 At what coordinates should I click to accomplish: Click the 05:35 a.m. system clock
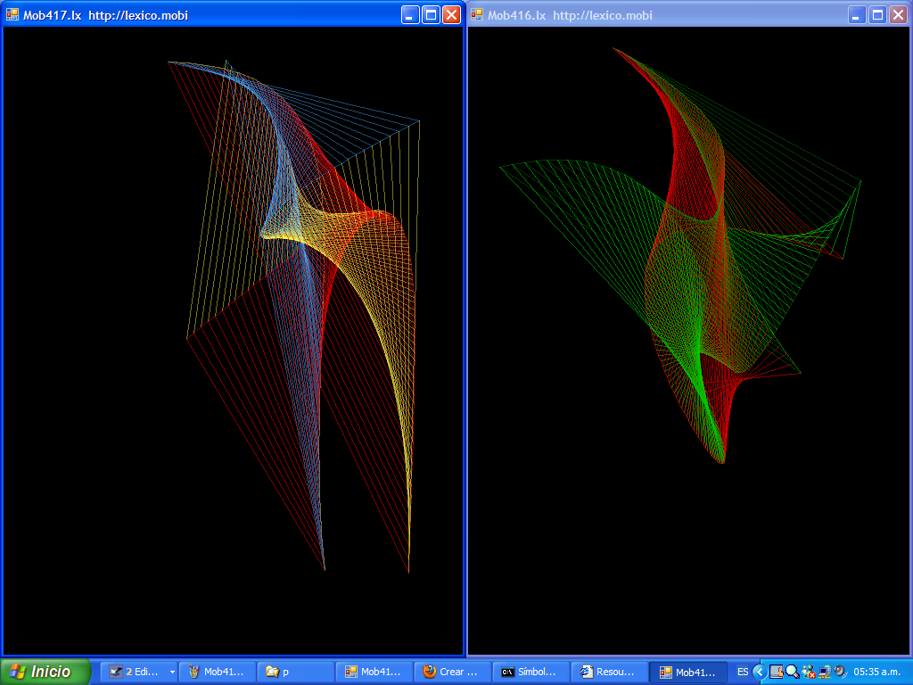click(x=879, y=672)
